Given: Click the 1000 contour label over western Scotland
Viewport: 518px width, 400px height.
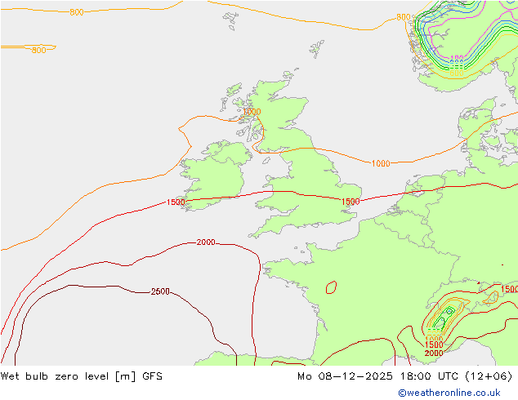Looking at the screenshot, I should tap(252, 112).
